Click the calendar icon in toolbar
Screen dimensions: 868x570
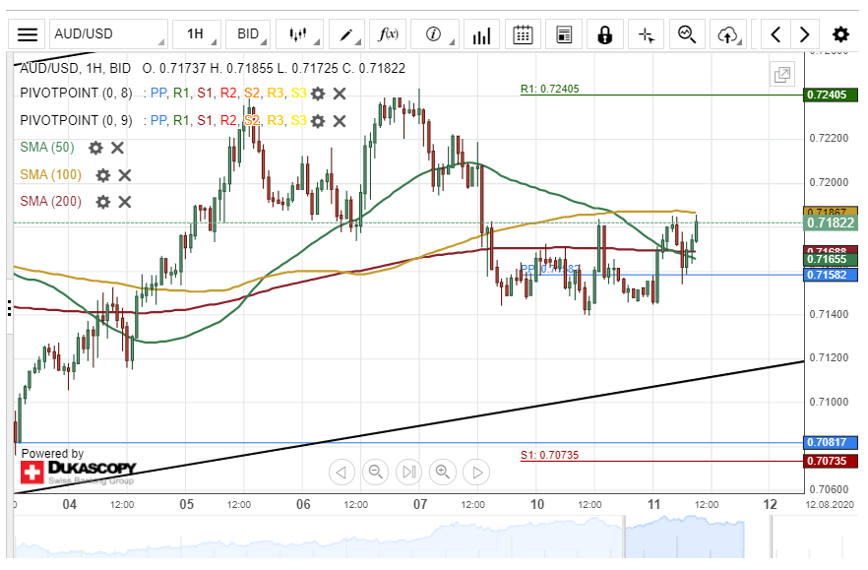click(x=523, y=34)
